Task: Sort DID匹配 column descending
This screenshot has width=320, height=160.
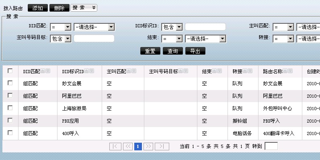Action: click(48, 71)
